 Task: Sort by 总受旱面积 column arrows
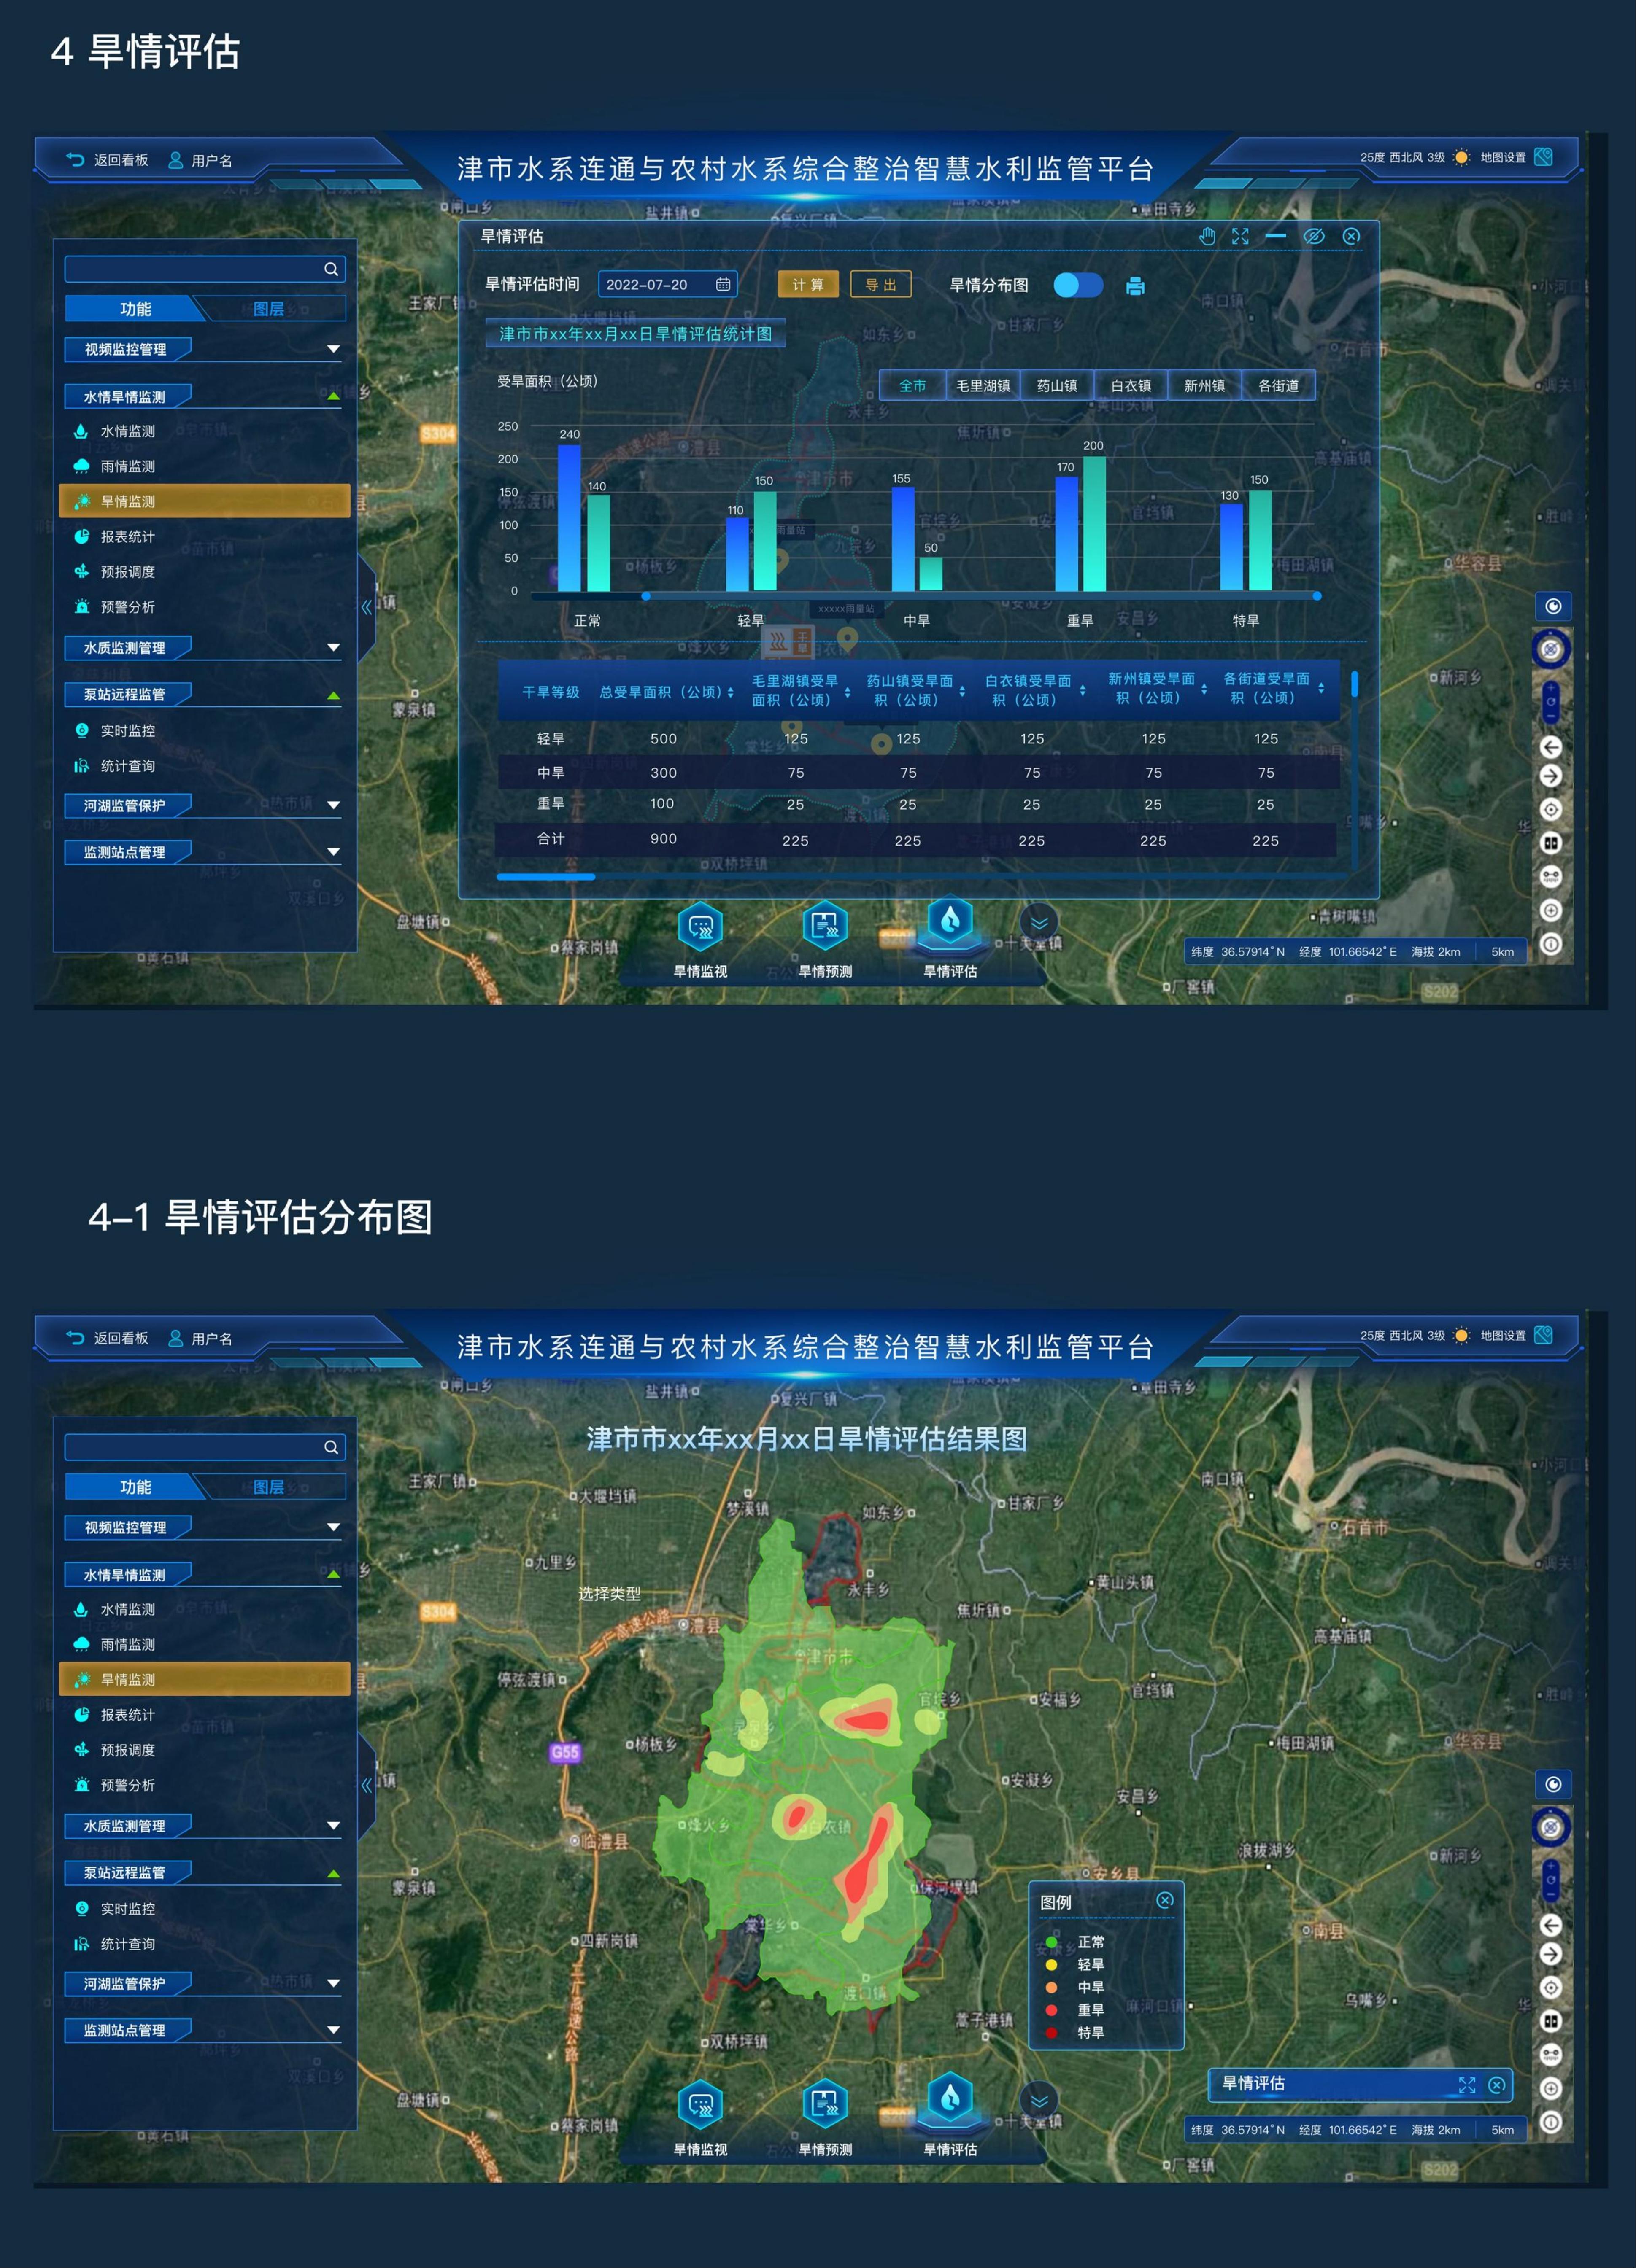click(730, 692)
